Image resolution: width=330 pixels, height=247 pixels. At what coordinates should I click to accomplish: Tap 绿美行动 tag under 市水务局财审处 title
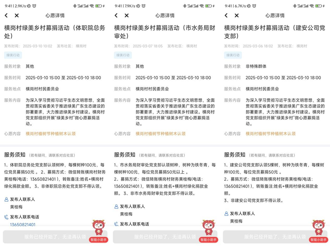click(x=122, y=55)
